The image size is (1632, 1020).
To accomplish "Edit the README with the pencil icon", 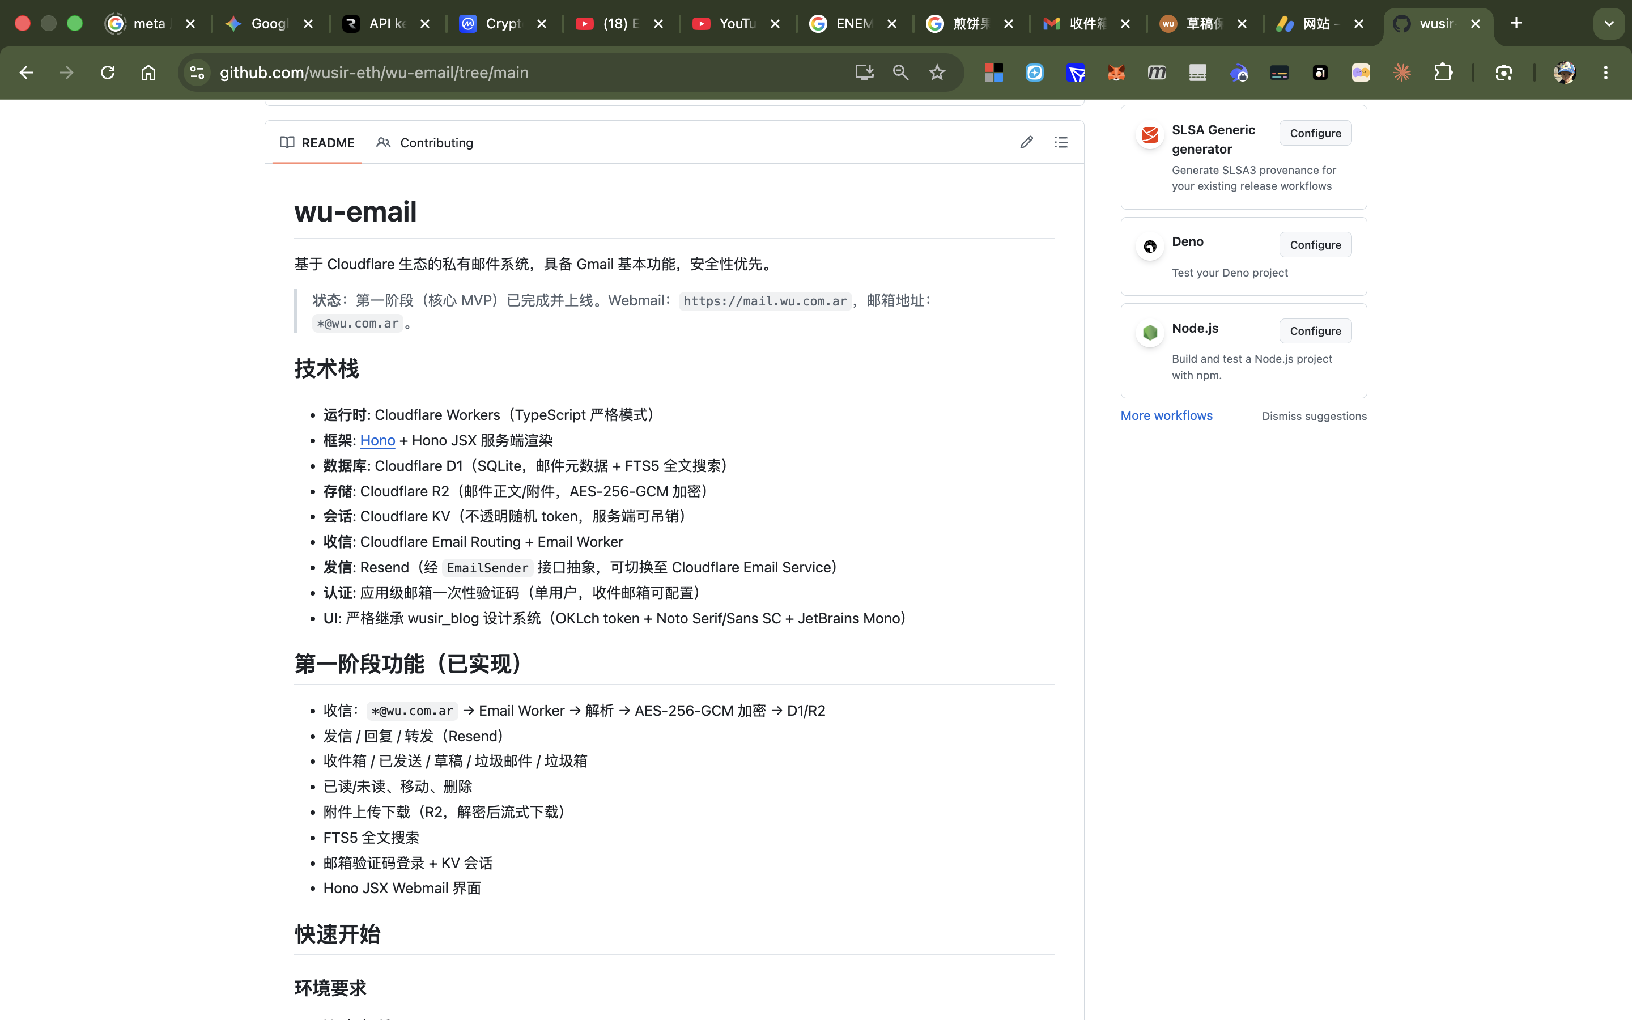I will click(1026, 142).
